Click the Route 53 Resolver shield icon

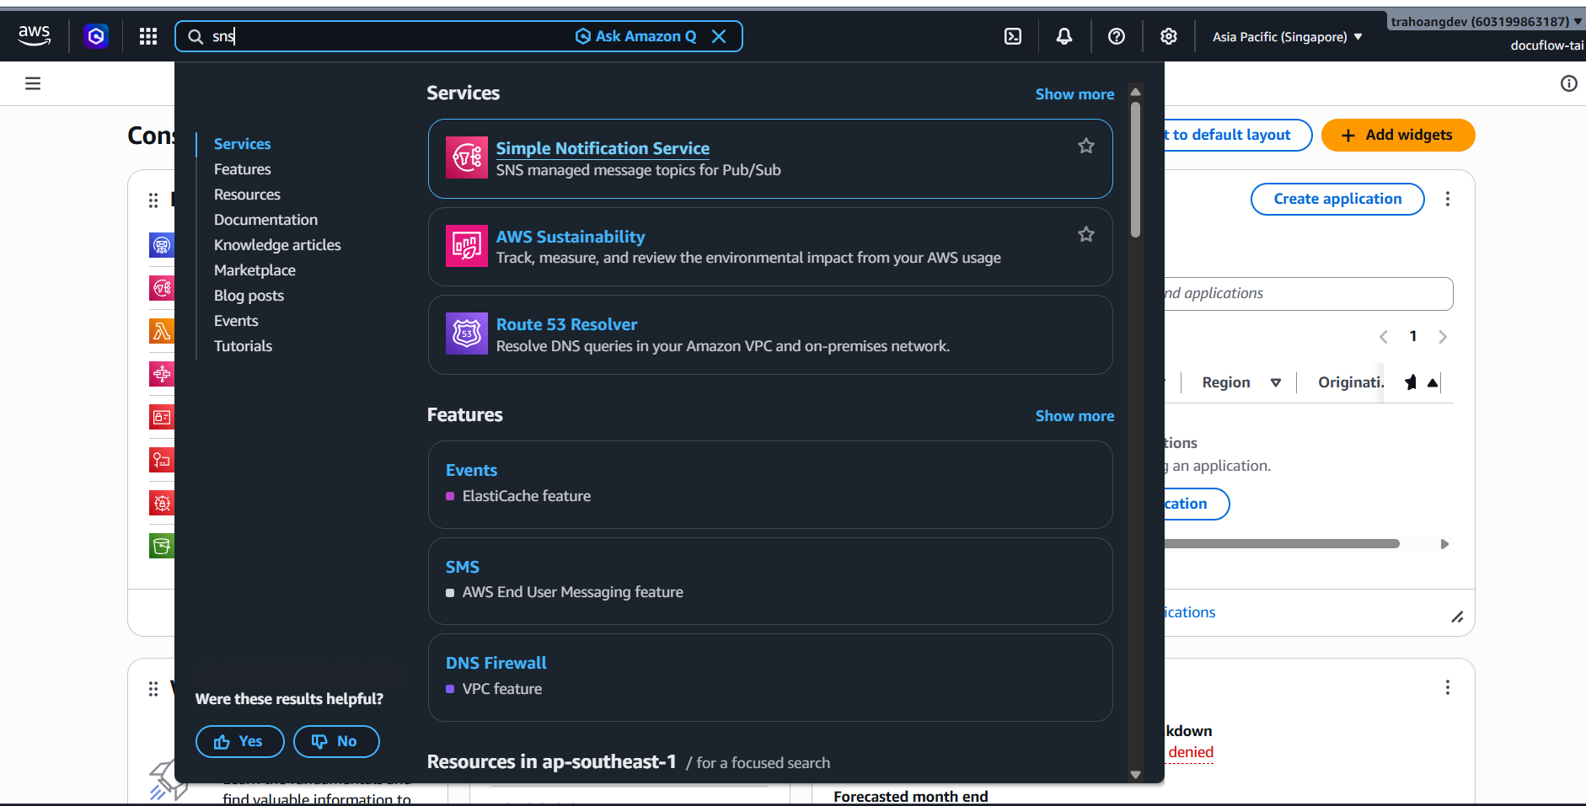[467, 334]
